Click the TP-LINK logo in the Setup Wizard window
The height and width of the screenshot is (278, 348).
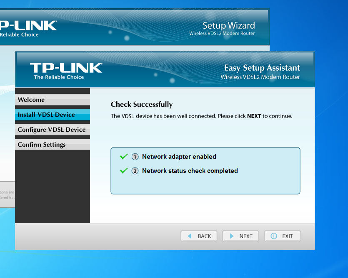pos(28,25)
